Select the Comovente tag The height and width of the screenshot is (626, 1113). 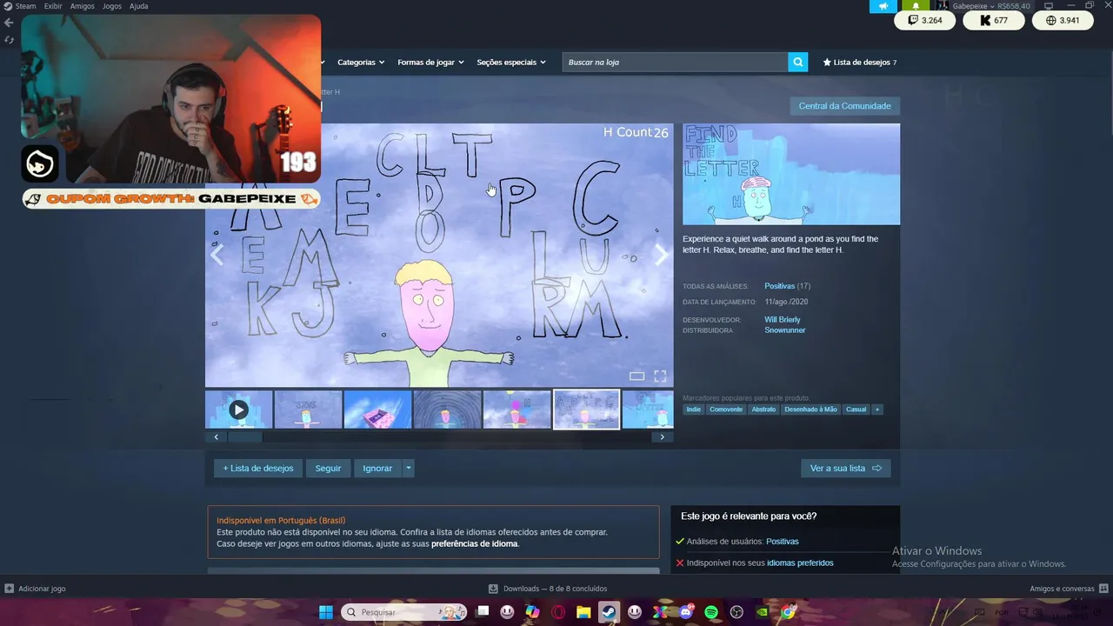coord(726,410)
